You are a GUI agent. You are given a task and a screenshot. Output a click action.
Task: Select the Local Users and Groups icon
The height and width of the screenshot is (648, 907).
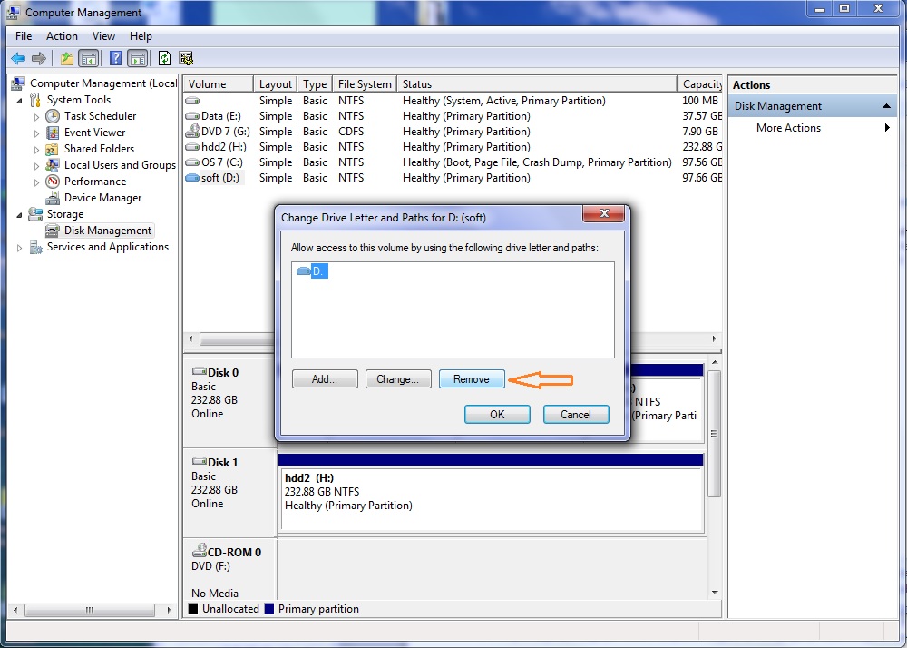pos(53,165)
